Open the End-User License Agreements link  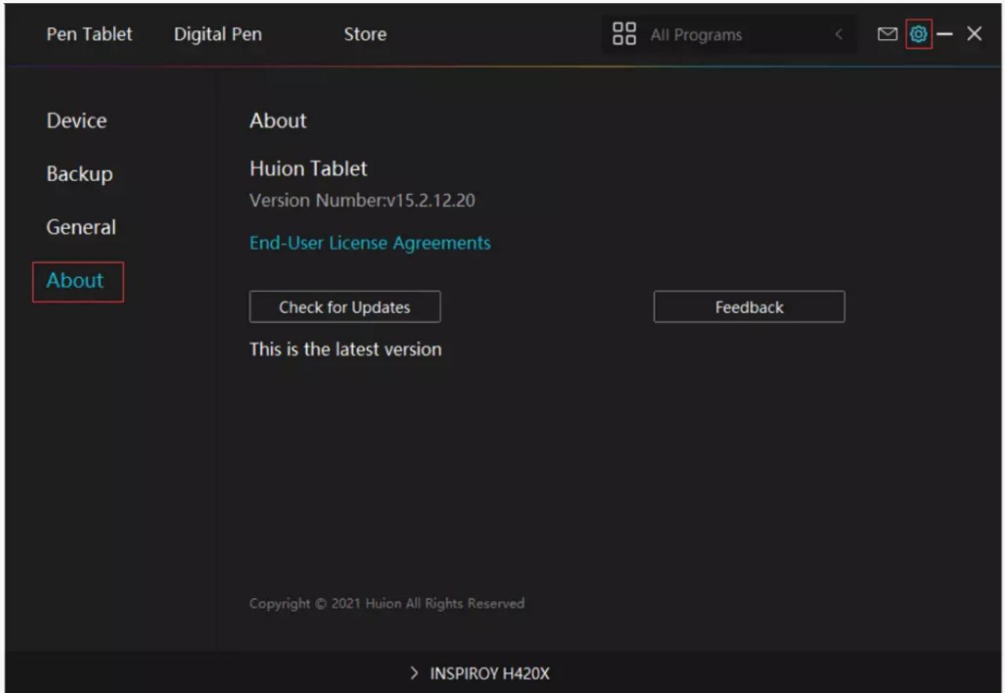click(370, 243)
